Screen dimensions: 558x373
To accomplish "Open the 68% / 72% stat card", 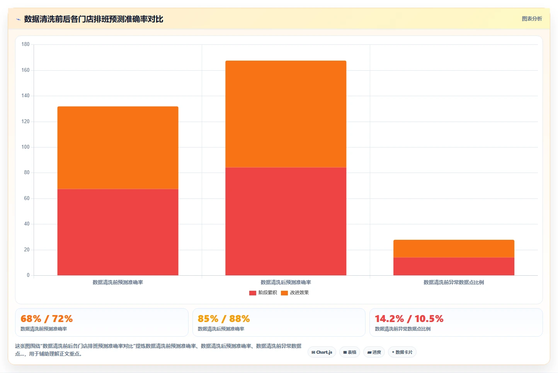I will pyautogui.click(x=102, y=322).
